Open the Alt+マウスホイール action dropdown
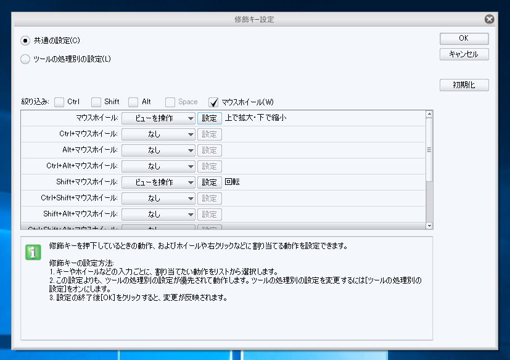Viewport: 510px width, 360px height. 158,150
